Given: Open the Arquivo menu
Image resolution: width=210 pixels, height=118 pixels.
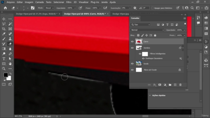Looking at the screenshot, I should point(10,2).
